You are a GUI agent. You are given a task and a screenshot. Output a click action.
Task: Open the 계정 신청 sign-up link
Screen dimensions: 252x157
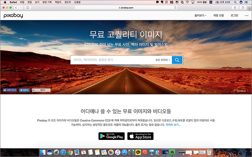218,15
